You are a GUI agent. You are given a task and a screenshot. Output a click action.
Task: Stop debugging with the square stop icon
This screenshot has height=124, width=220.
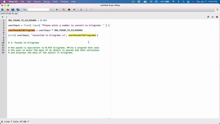[74, 10]
